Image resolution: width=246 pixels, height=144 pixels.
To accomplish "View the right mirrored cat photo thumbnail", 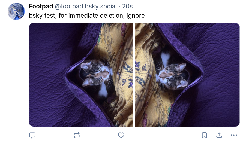I will coord(187,75).
